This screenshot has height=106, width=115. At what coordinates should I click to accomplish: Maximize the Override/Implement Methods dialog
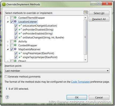[99, 3]
